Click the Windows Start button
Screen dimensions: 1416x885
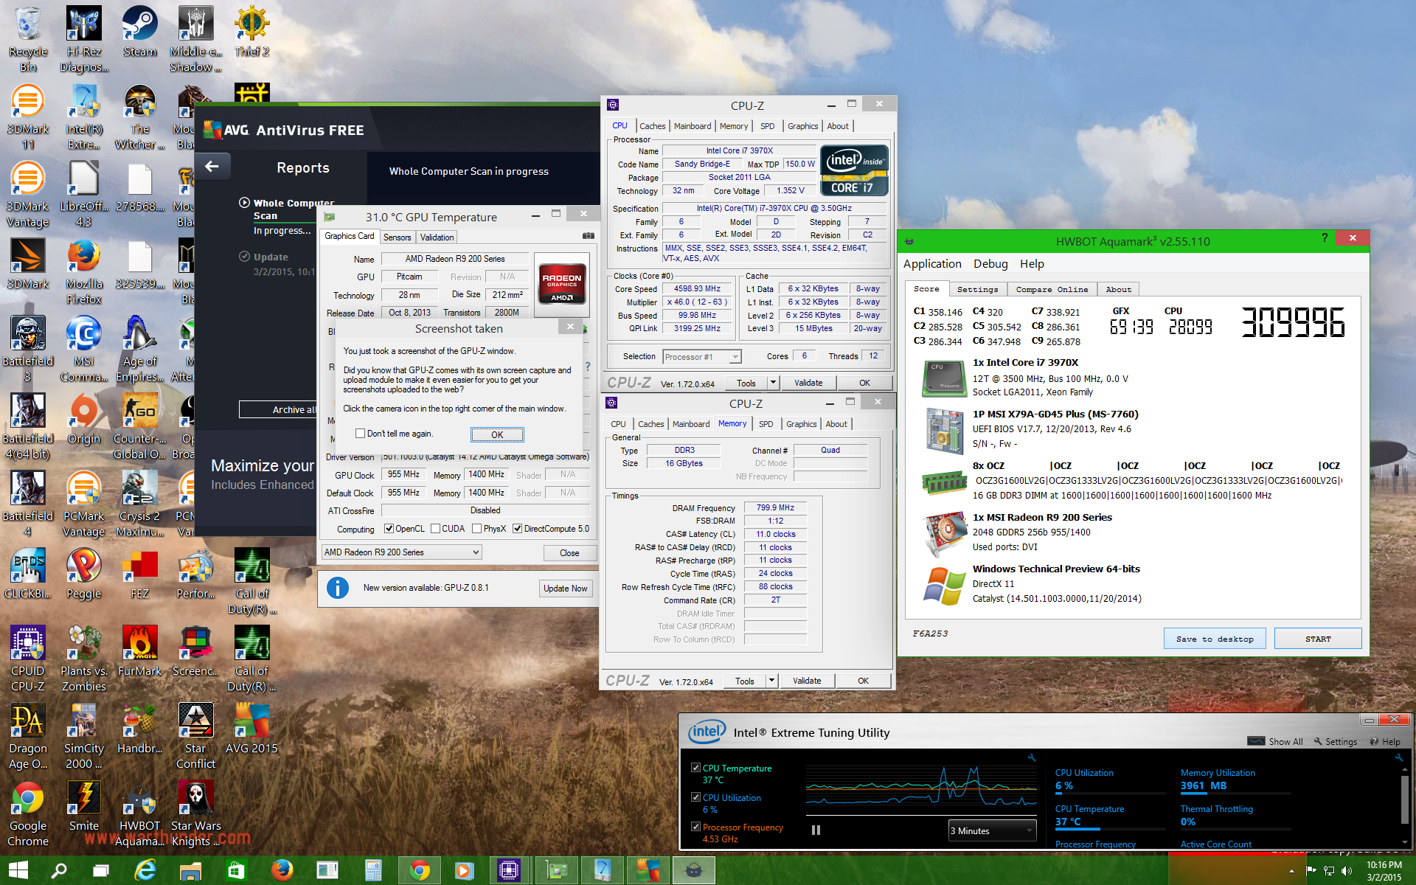(18, 870)
